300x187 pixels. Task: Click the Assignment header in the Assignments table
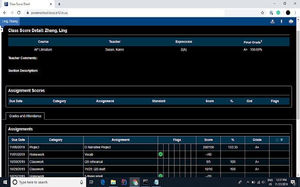coord(120,140)
